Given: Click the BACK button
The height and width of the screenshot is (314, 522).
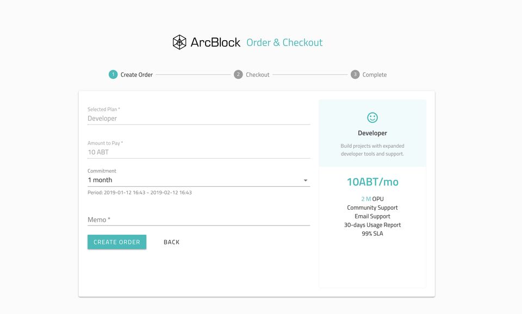Looking at the screenshot, I should [171, 242].
